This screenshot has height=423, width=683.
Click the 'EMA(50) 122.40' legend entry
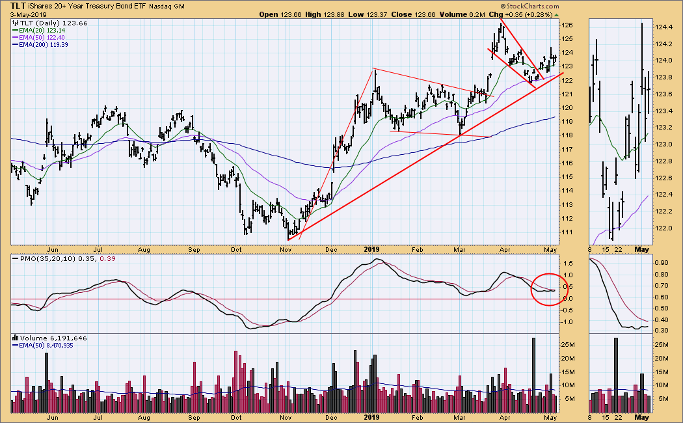42,38
